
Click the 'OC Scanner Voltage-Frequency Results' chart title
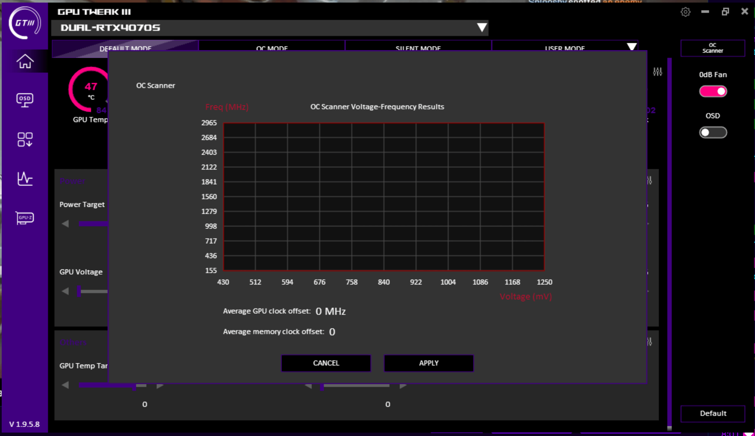tap(377, 107)
